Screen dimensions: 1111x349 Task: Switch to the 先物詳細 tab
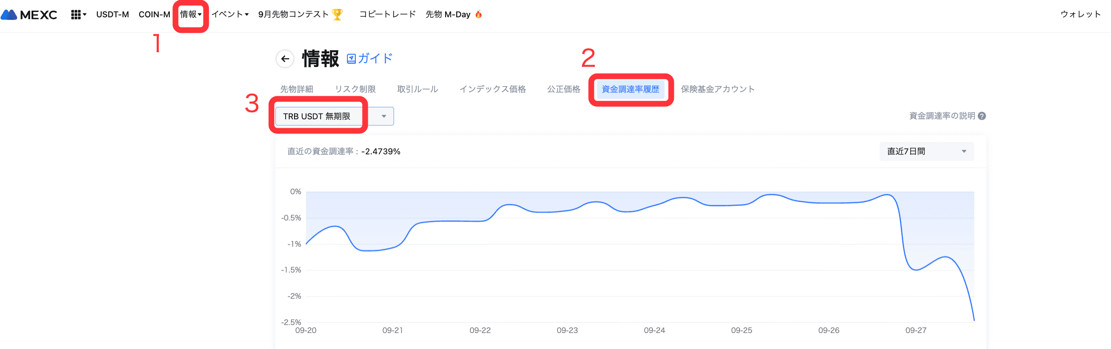point(297,89)
